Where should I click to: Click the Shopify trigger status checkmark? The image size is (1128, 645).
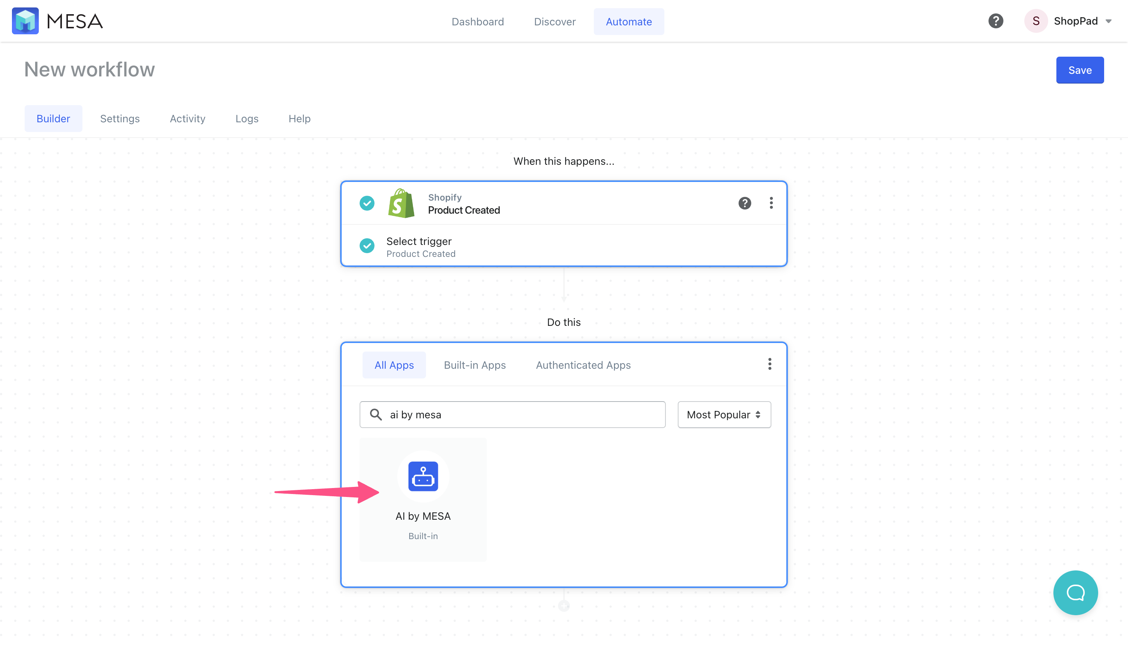click(x=367, y=203)
